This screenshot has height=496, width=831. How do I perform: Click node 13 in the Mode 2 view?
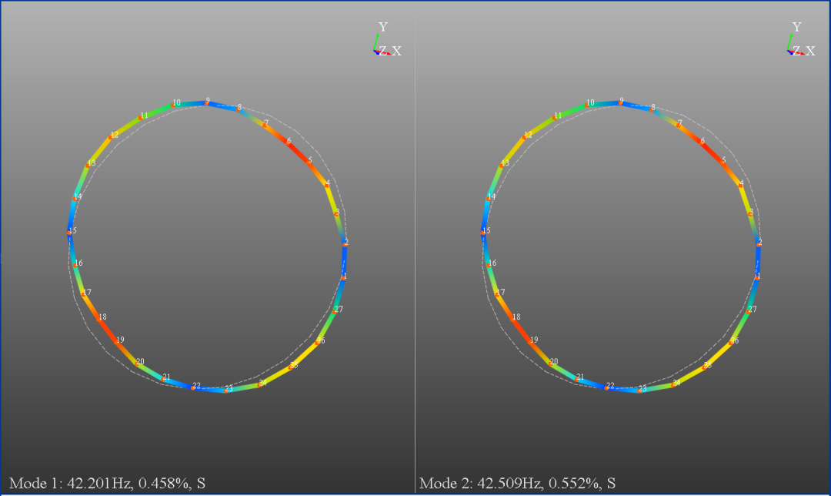coord(502,166)
